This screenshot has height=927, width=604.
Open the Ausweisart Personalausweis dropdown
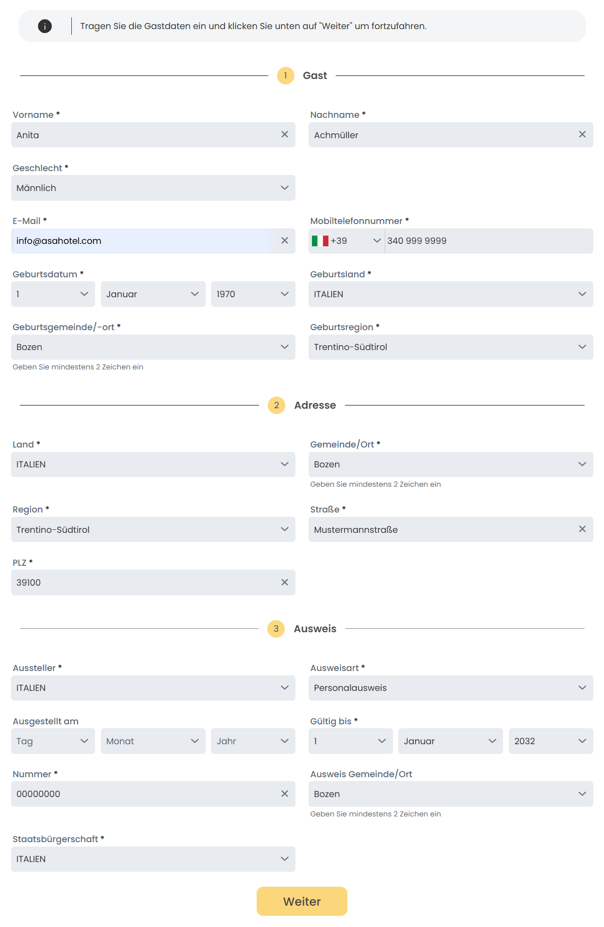click(x=450, y=688)
